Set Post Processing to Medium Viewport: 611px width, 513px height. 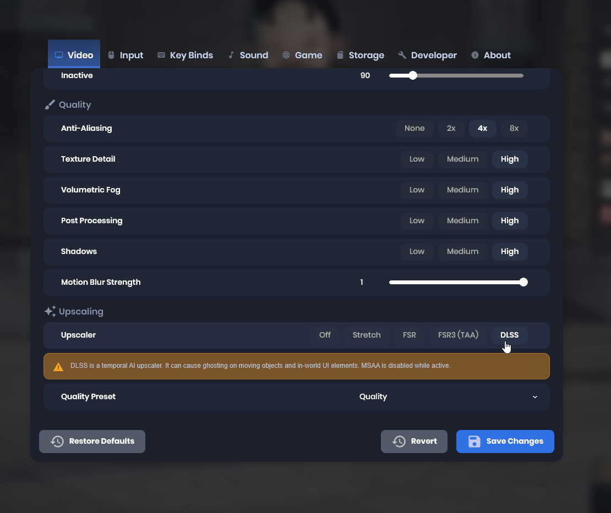point(462,220)
